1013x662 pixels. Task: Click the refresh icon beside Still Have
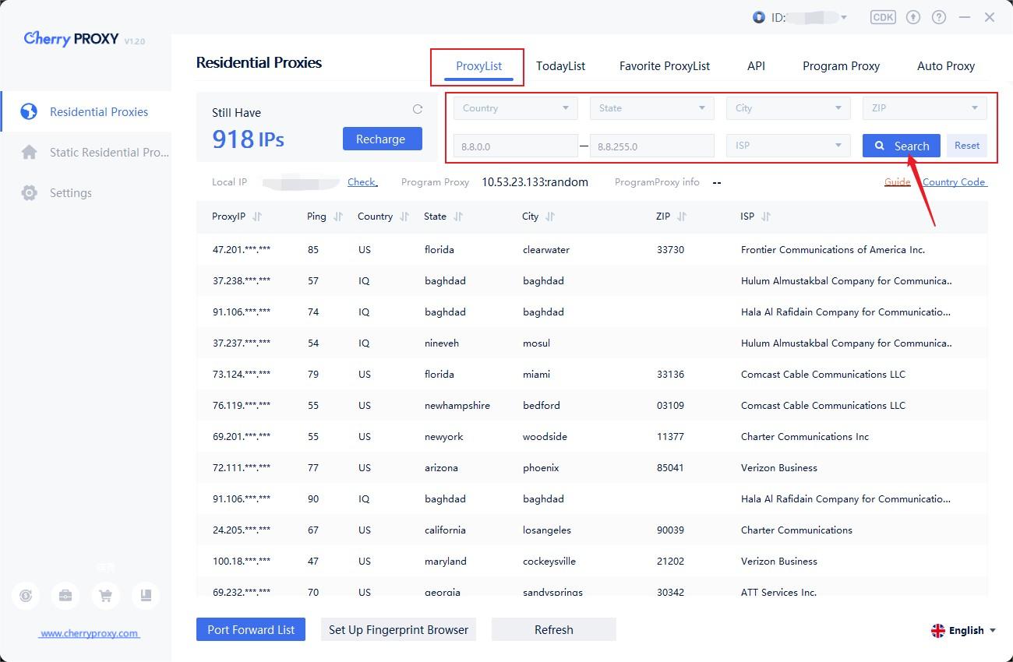click(x=418, y=110)
